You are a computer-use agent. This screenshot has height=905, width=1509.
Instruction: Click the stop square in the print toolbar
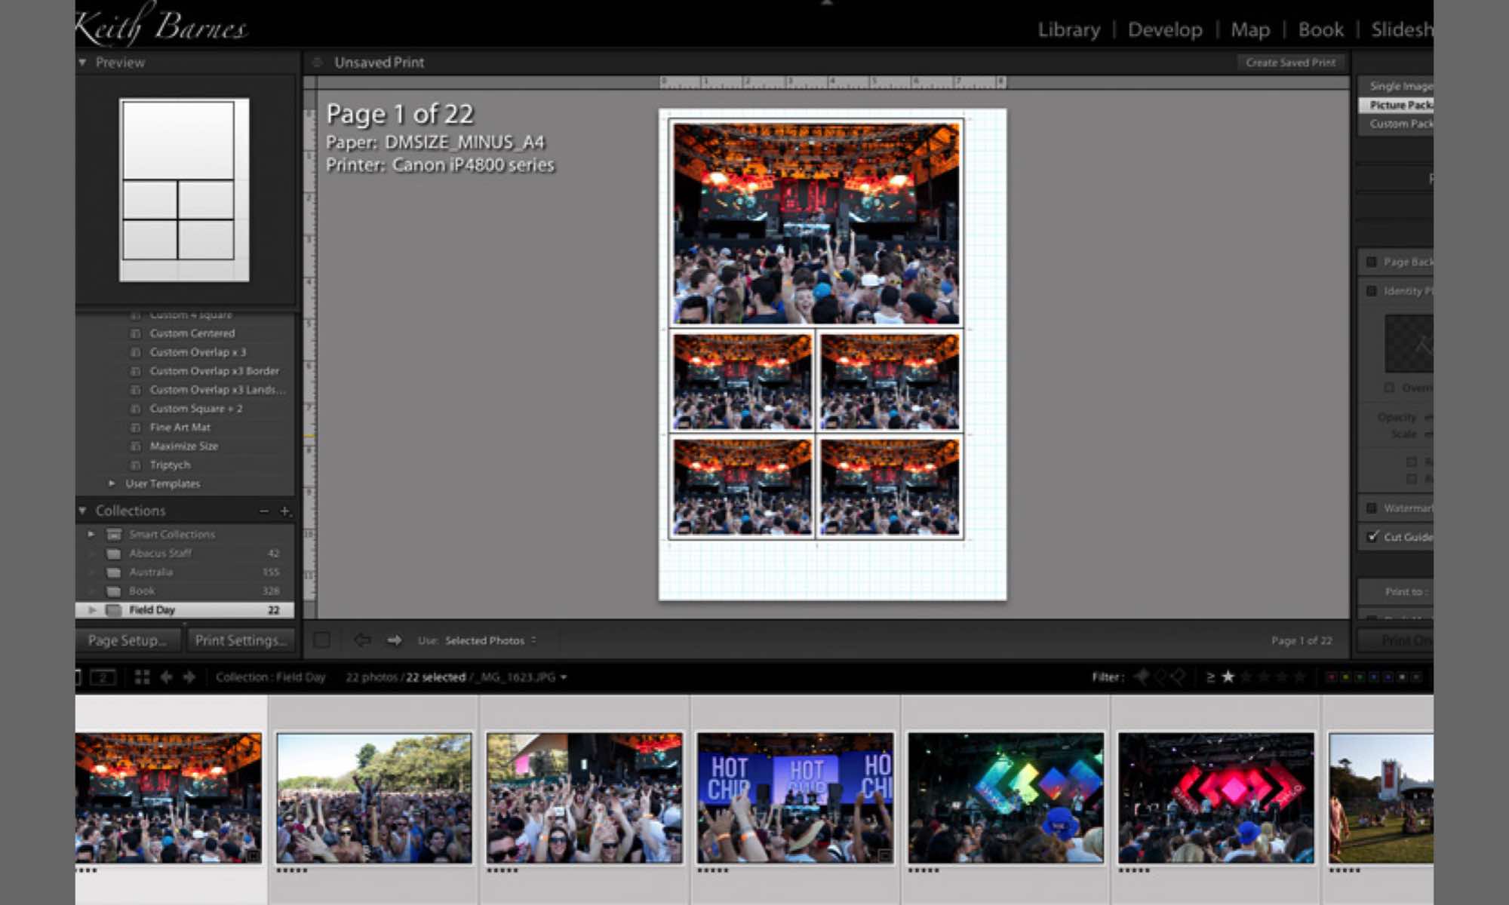322,640
